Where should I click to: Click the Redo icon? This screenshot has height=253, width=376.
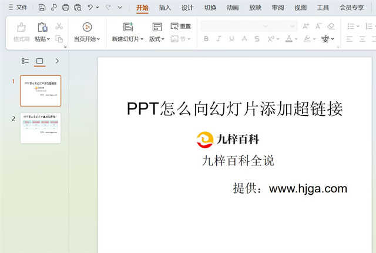point(108,8)
